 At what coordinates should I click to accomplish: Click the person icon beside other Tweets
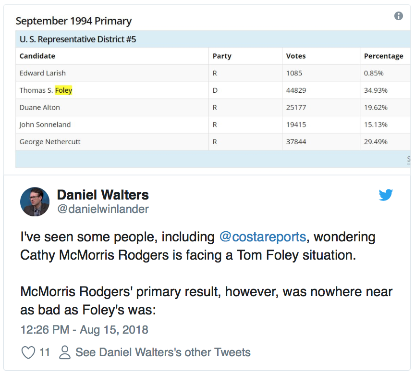click(65, 352)
